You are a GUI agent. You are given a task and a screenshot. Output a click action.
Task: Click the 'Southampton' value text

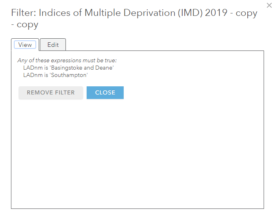tap(69, 75)
